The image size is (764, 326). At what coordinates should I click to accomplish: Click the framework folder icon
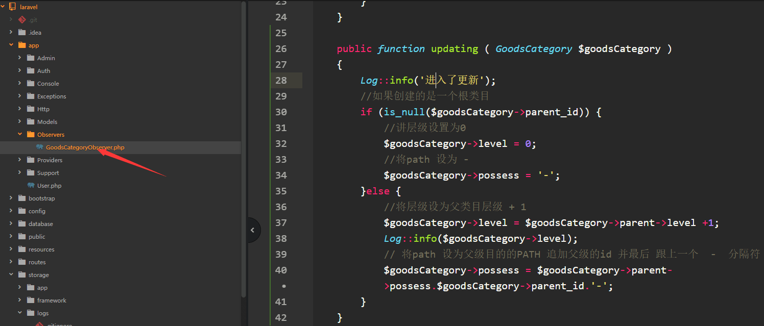click(x=30, y=300)
